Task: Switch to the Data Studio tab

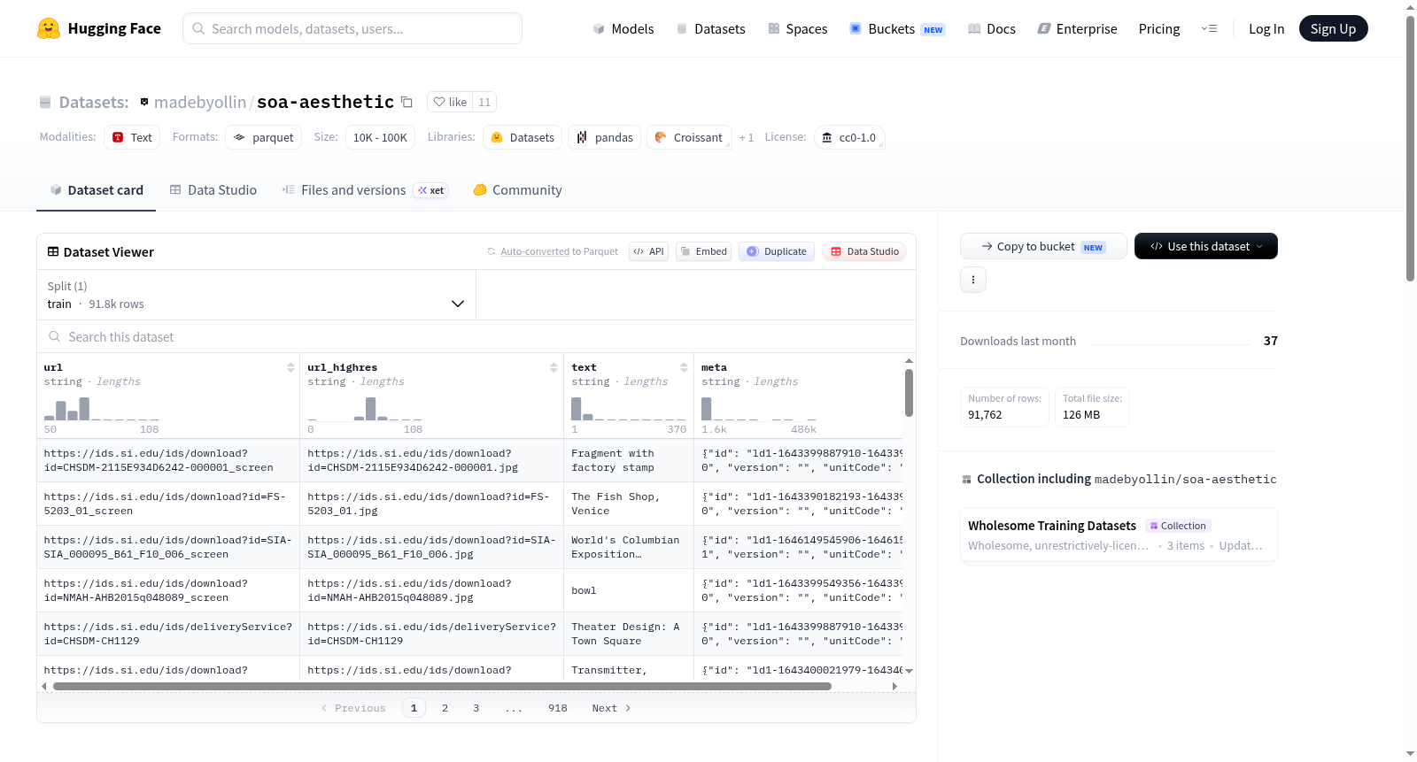Action: point(213,189)
